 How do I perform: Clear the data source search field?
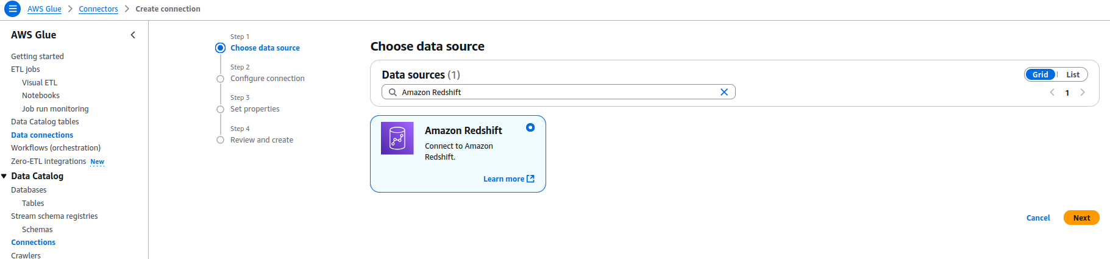click(x=724, y=92)
